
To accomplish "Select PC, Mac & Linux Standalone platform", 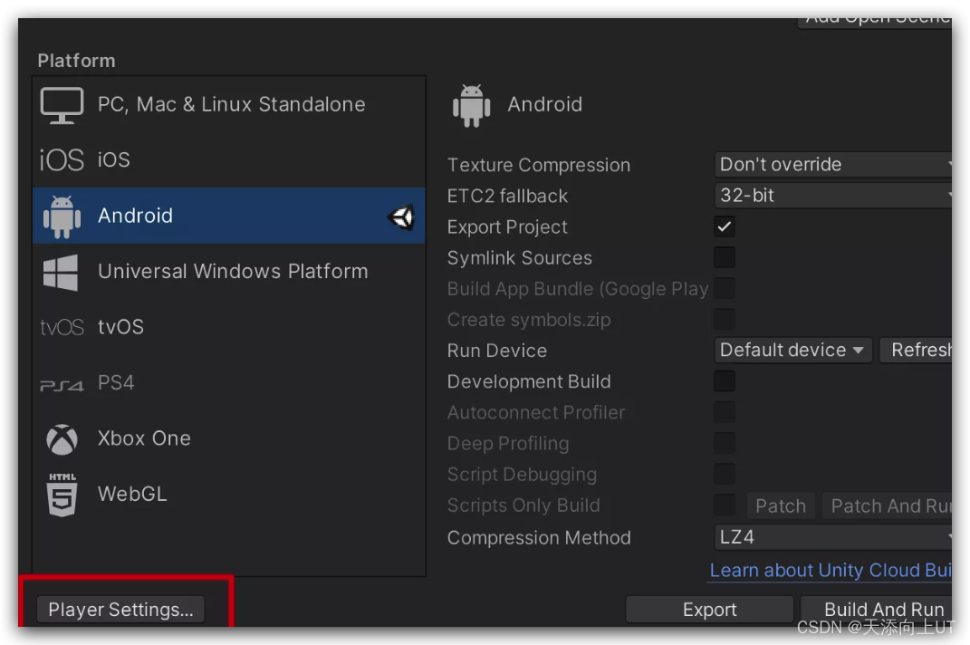I will click(x=229, y=104).
